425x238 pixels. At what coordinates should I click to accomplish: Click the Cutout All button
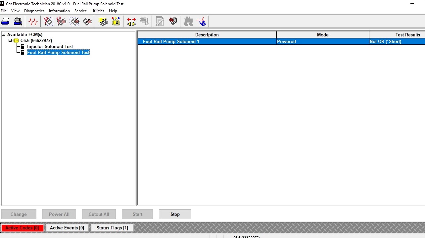click(99, 214)
